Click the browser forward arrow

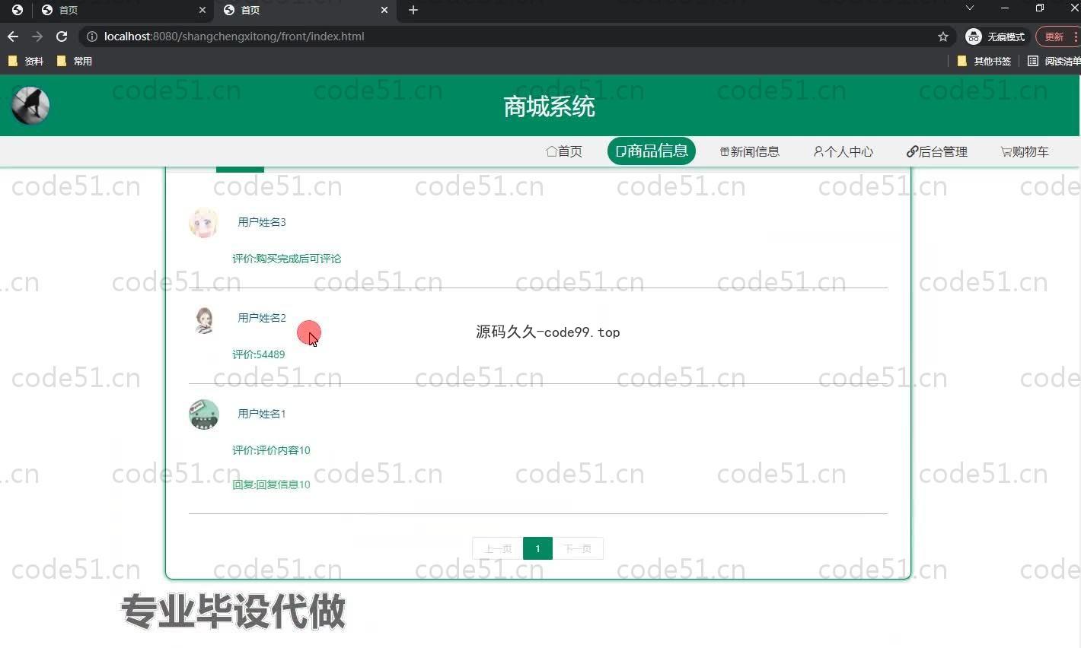37,37
